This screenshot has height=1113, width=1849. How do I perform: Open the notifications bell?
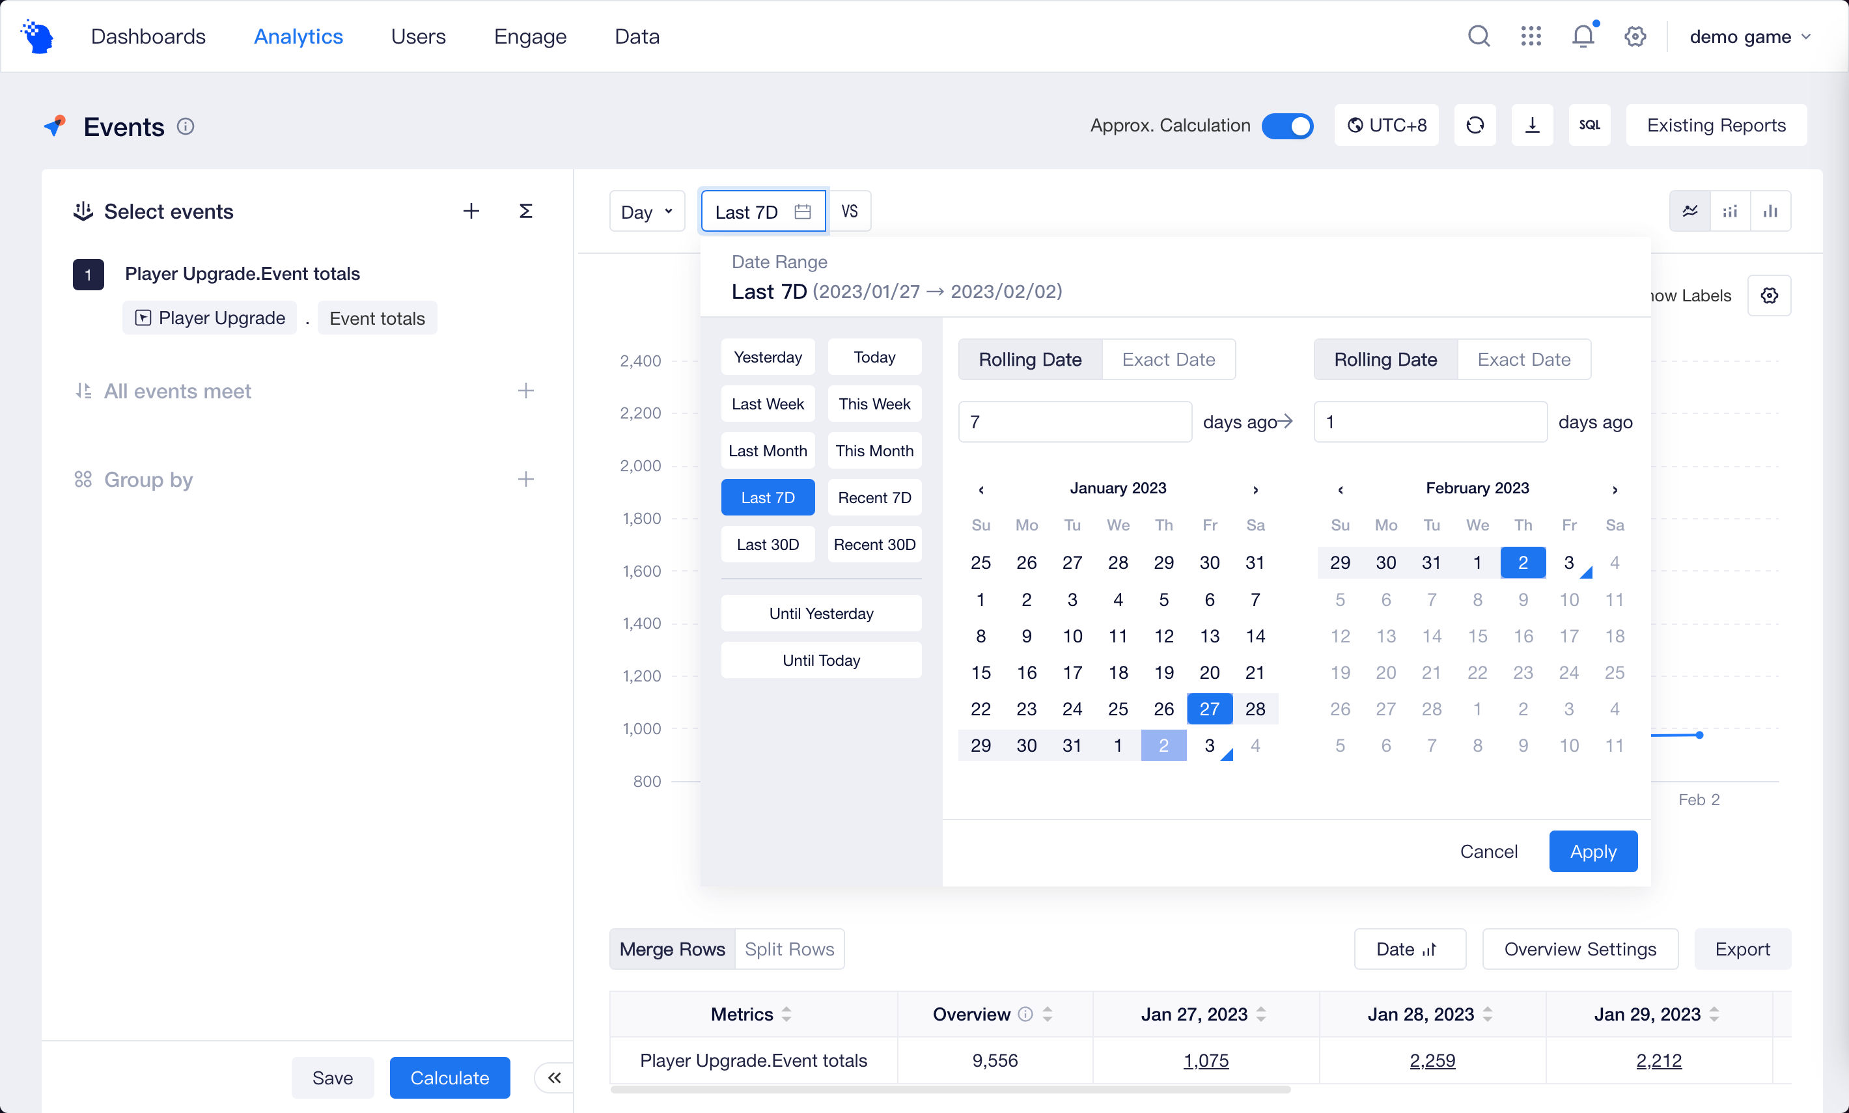point(1583,35)
